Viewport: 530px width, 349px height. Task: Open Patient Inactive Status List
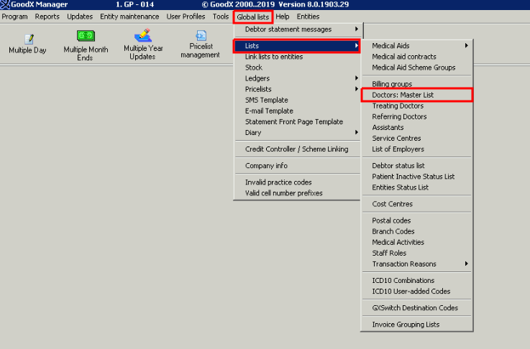click(x=417, y=177)
